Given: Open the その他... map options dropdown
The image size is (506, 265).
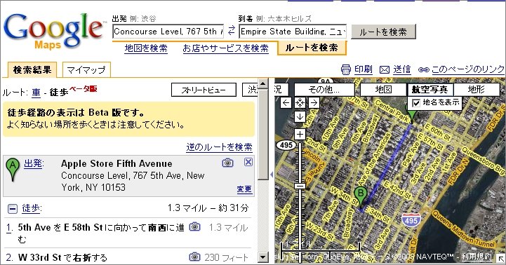Looking at the screenshot, I should pos(324,90).
